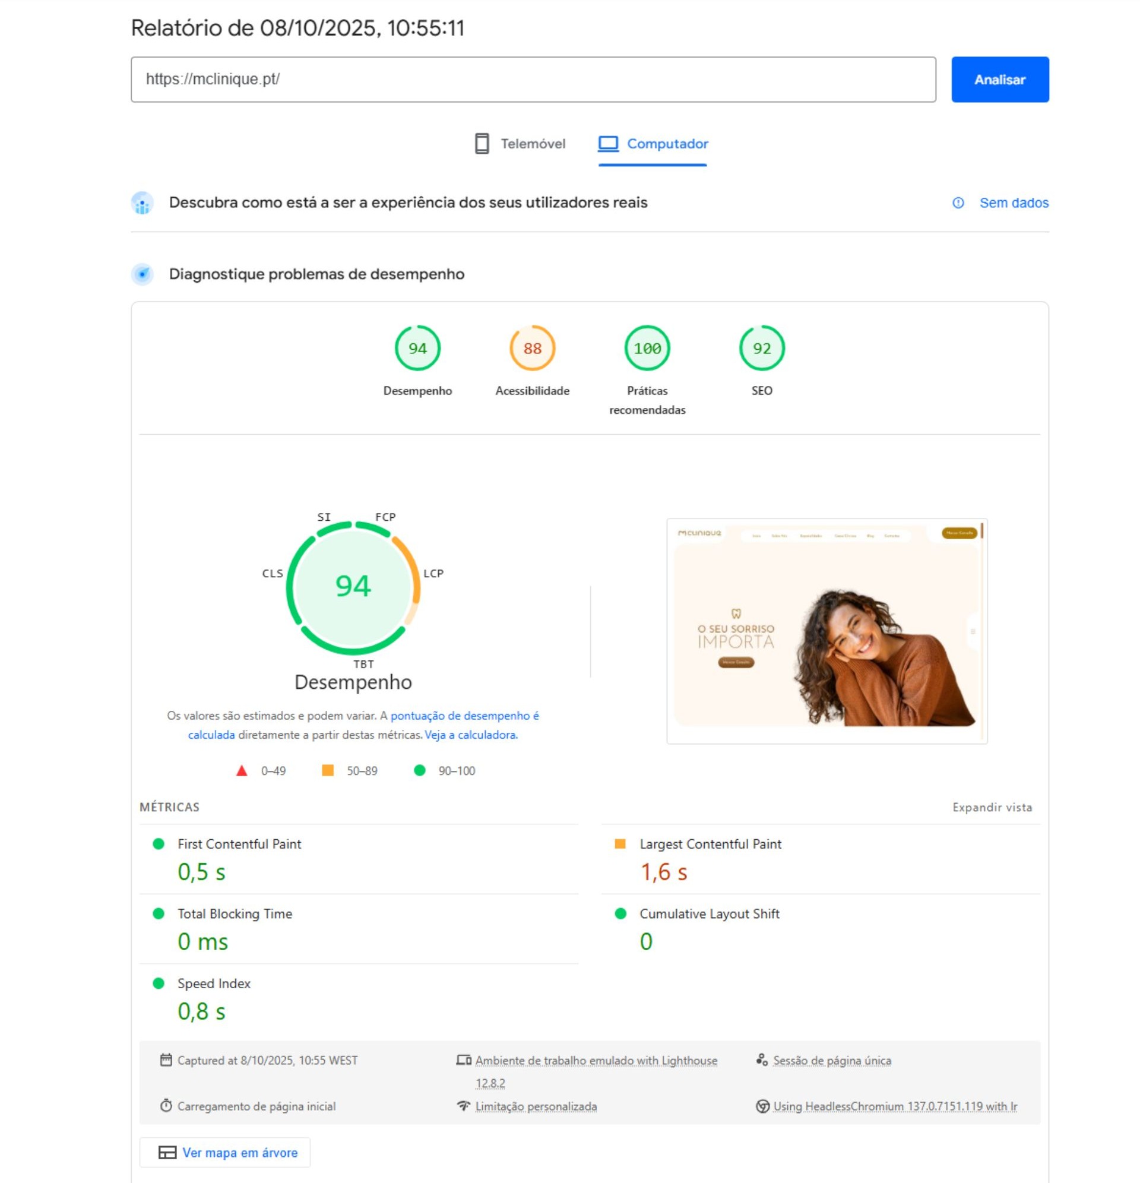1140x1183 pixels.
Task: Click the large performance gauge showing 94
Action: click(x=353, y=587)
